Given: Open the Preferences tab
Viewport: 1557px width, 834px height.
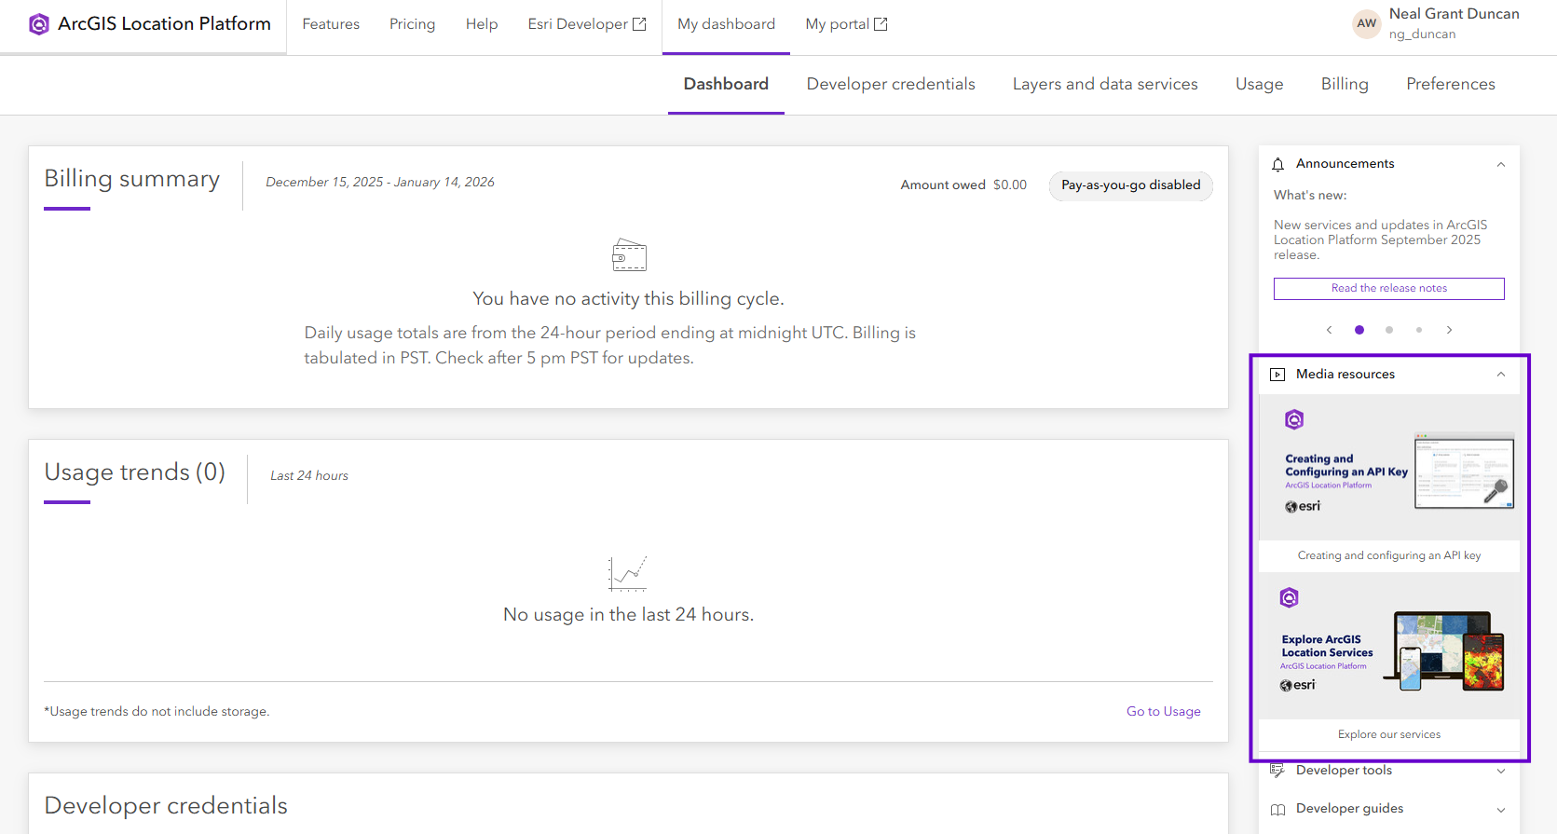Looking at the screenshot, I should click(x=1451, y=84).
